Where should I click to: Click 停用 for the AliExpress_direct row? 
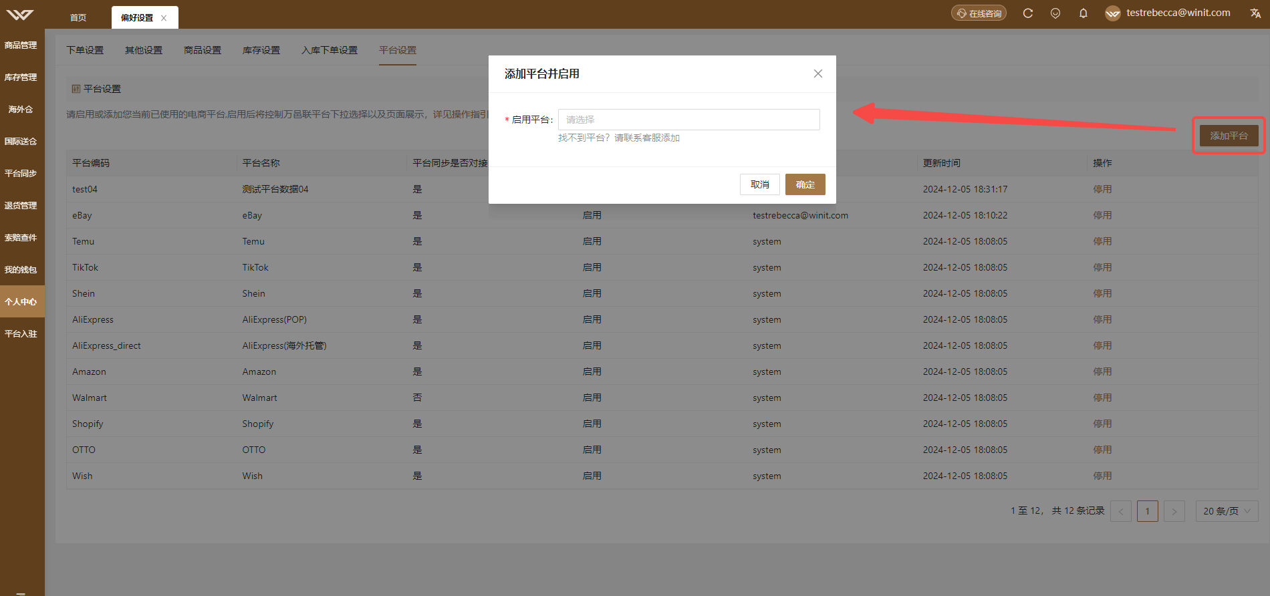tap(1102, 345)
